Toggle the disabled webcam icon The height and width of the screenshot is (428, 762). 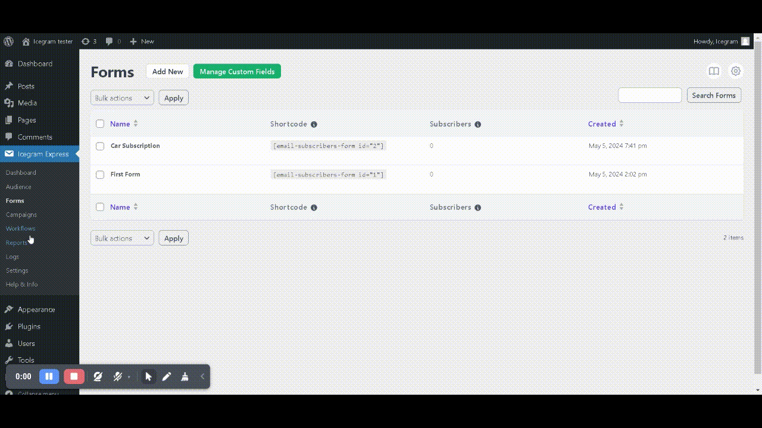[x=98, y=376]
